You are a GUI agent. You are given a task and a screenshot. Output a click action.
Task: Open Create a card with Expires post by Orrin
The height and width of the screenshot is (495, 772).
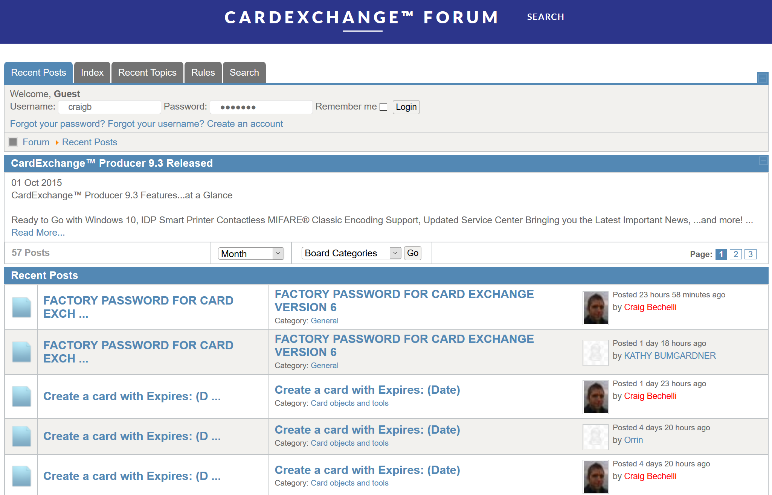point(367,430)
